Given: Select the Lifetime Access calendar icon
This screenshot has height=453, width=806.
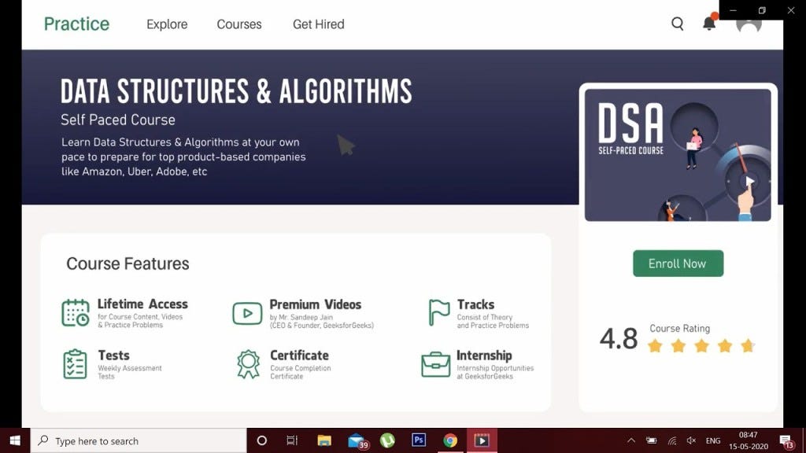Looking at the screenshot, I should click(75, 311).
